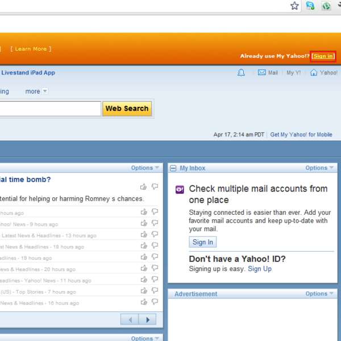Open Options menu of My Inbox
This screenshot has width=341, height=341.
319,168
